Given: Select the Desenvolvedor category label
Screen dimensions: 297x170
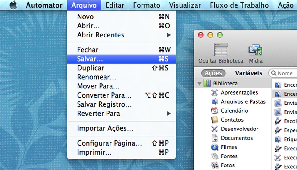Looking at the screenshot, I should coord(239,129).
